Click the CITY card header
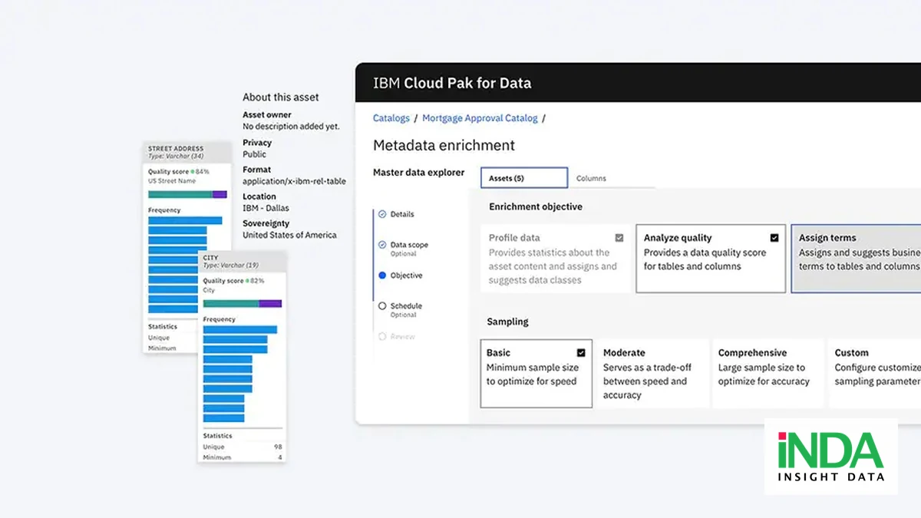The height and width of the screenshot is (518, 921). click(x=243, y=261)
